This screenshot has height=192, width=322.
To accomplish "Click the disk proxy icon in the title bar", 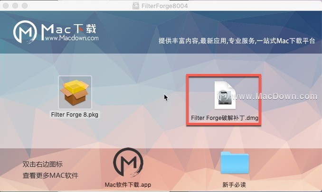I will (x=136, y=6).
